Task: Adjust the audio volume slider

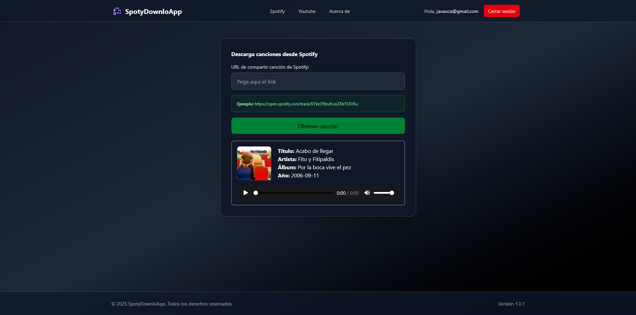Action: pyautogui.click(x=384, y=193)
